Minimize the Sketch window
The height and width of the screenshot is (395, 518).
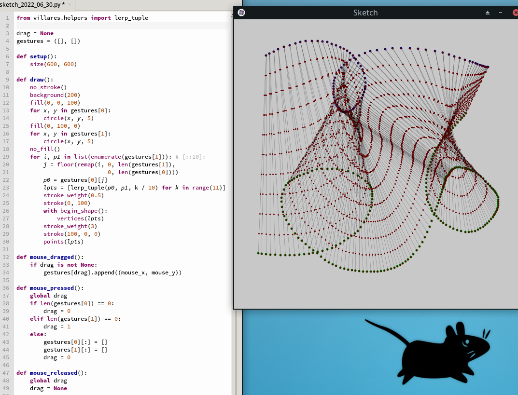tap(501, 13)
